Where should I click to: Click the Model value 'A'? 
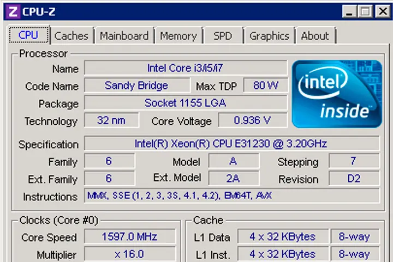pos(234,161)
